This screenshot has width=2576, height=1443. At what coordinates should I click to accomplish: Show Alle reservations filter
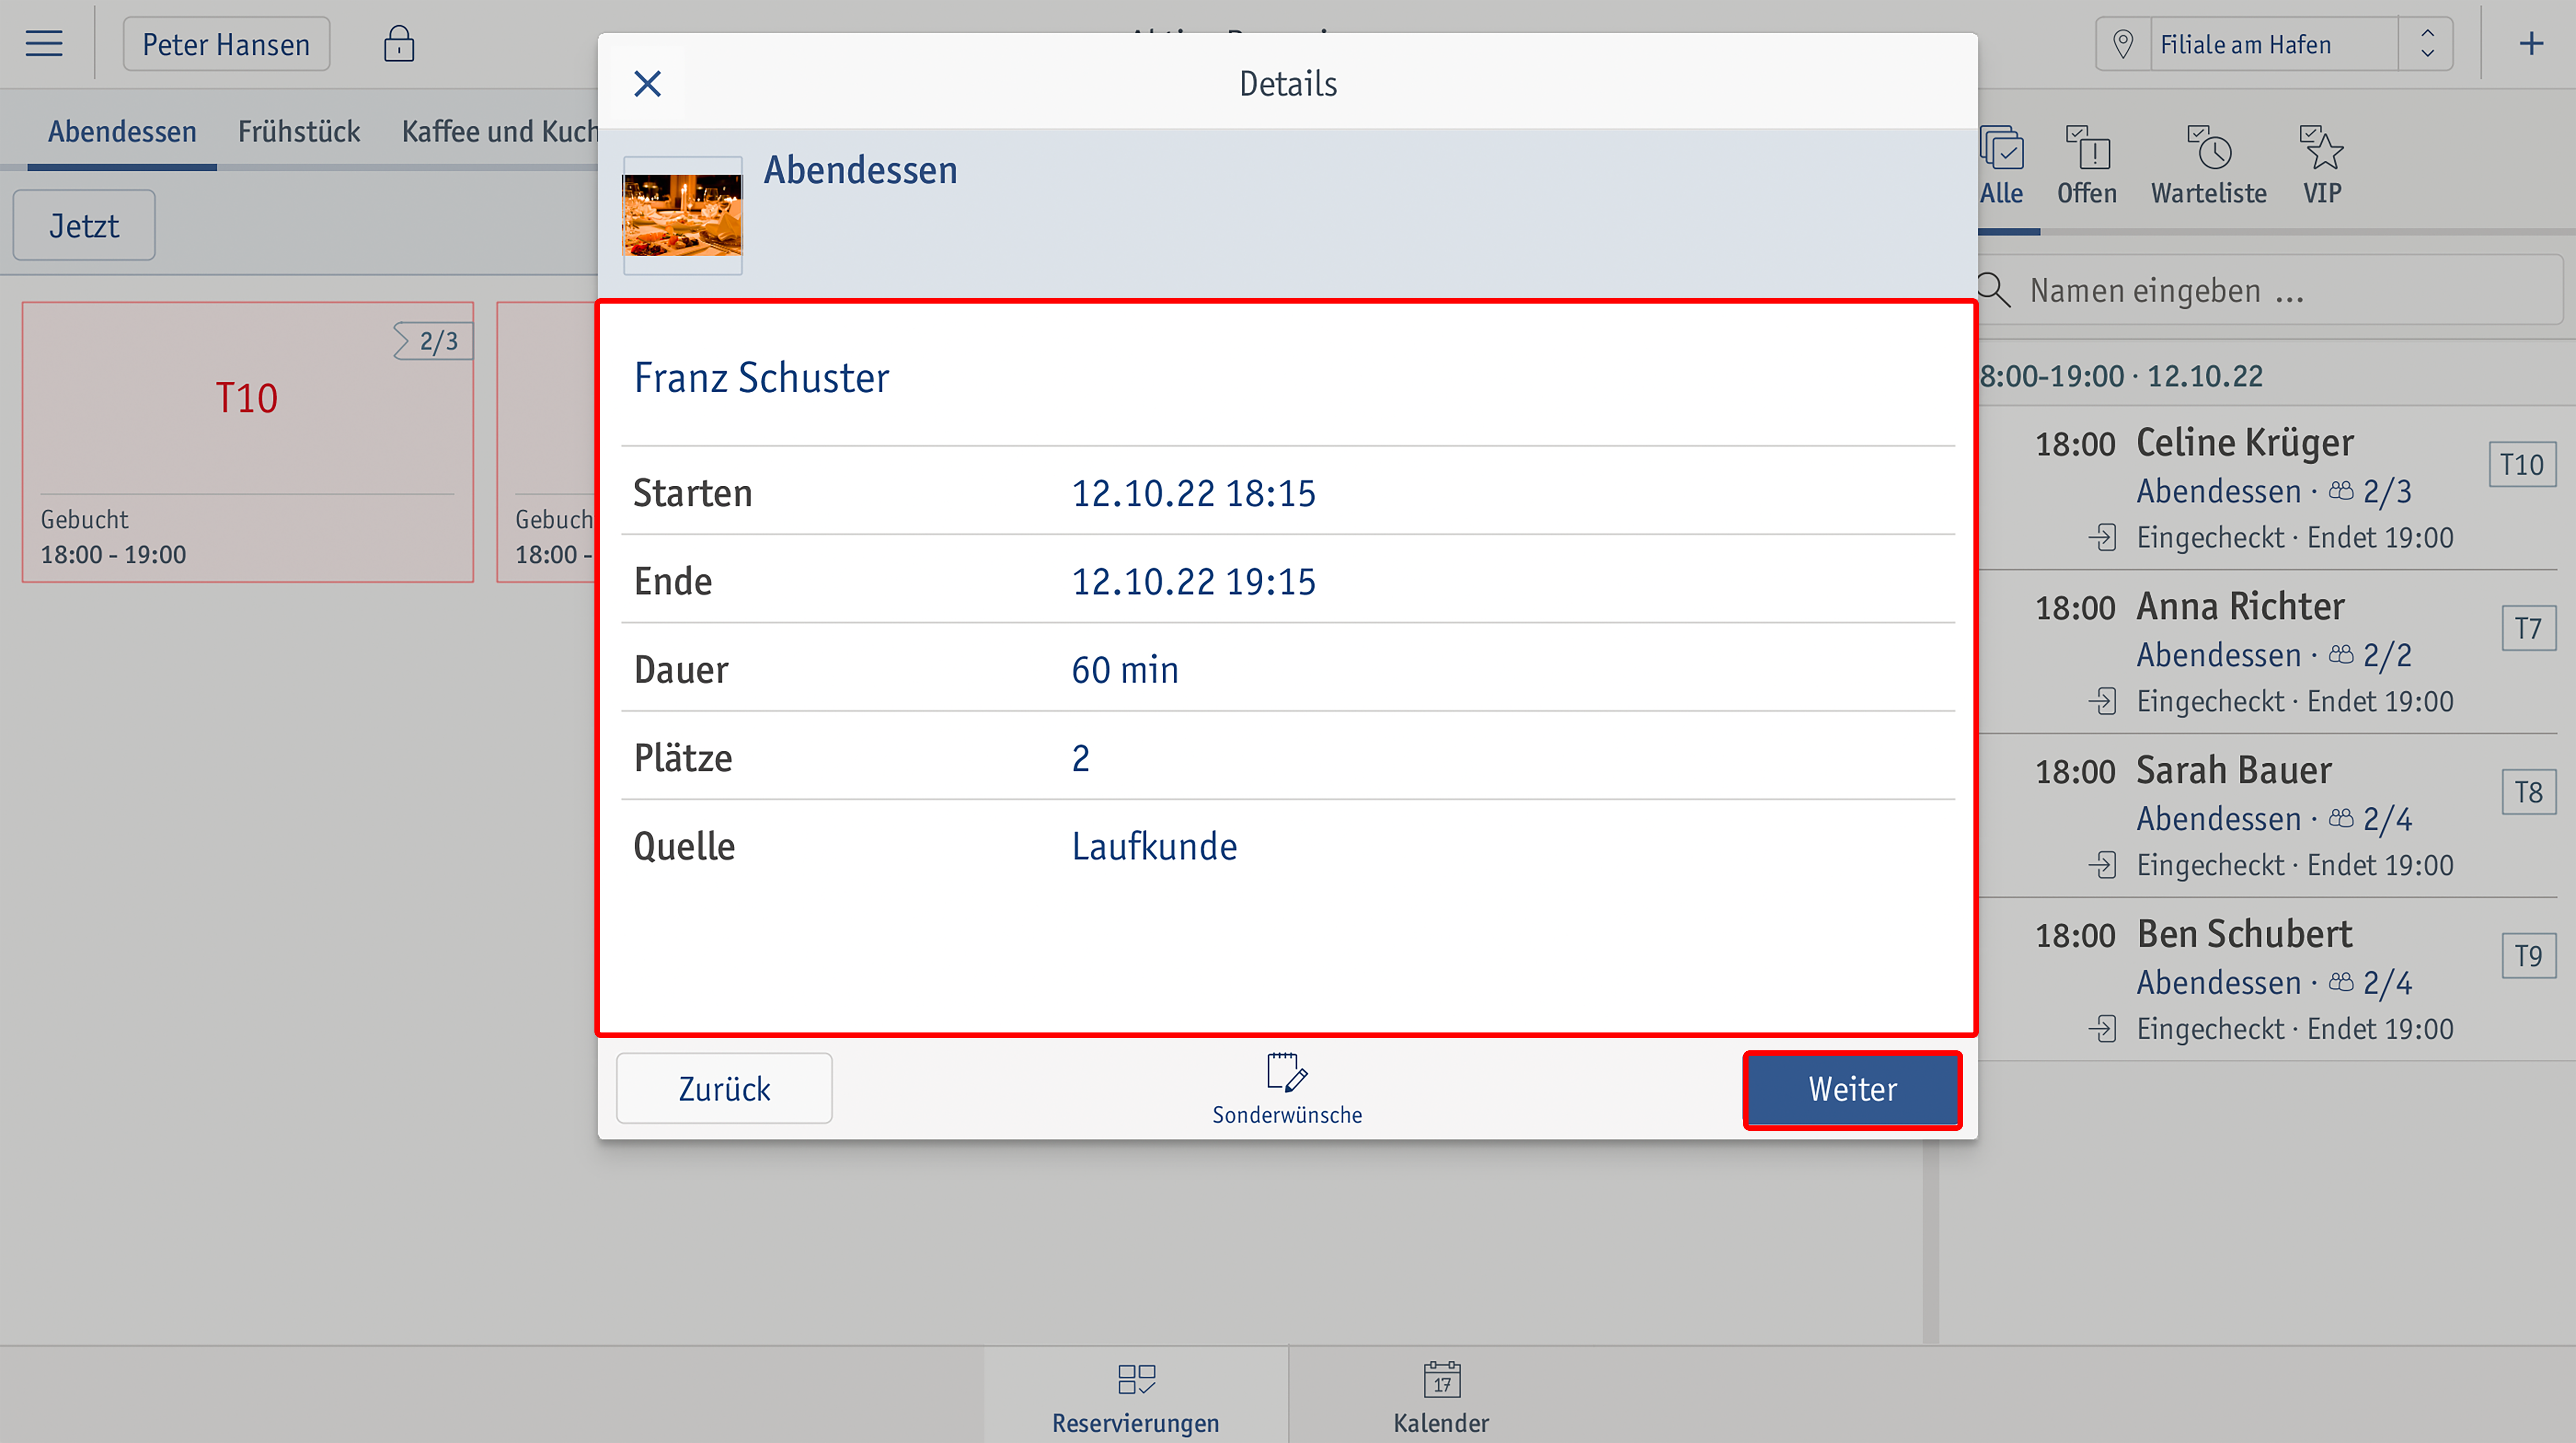(2002, 166)
